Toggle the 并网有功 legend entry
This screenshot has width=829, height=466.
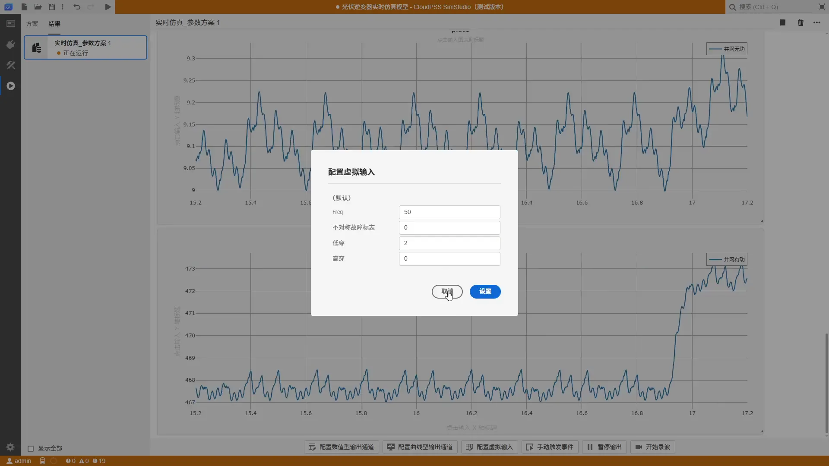[x=727, y=260]
